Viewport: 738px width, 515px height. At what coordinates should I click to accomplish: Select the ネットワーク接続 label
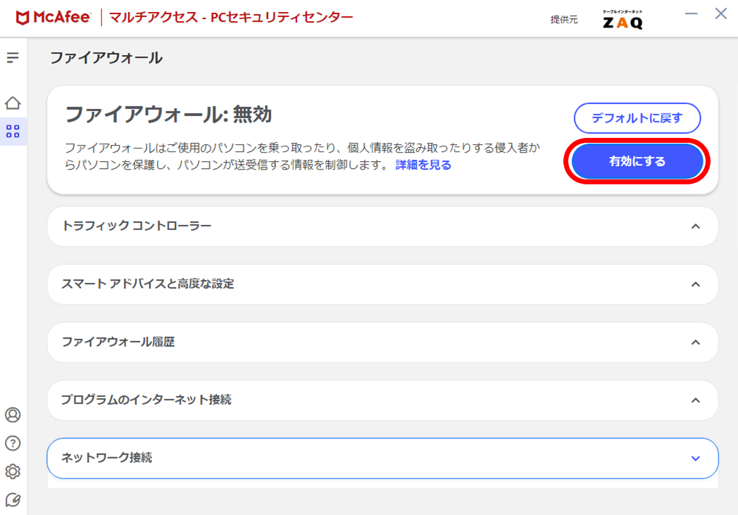click(107, 457)
